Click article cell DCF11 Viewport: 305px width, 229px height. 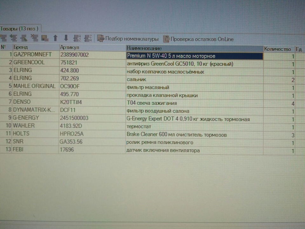pos(92,110)
